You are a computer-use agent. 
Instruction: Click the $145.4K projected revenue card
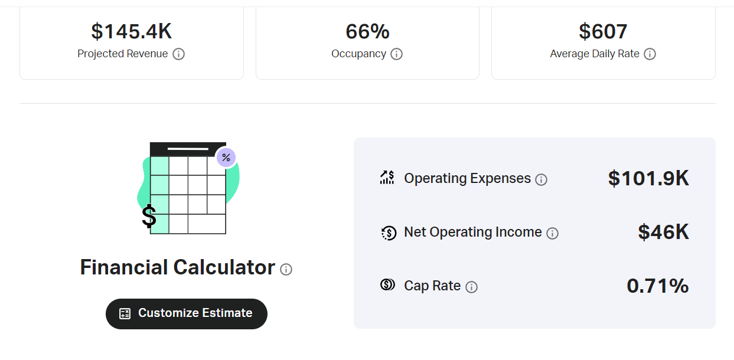tap(131, 40)
